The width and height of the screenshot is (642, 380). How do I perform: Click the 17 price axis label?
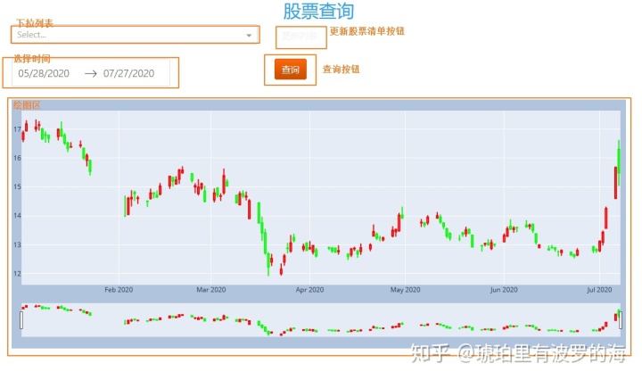[17, 129]
